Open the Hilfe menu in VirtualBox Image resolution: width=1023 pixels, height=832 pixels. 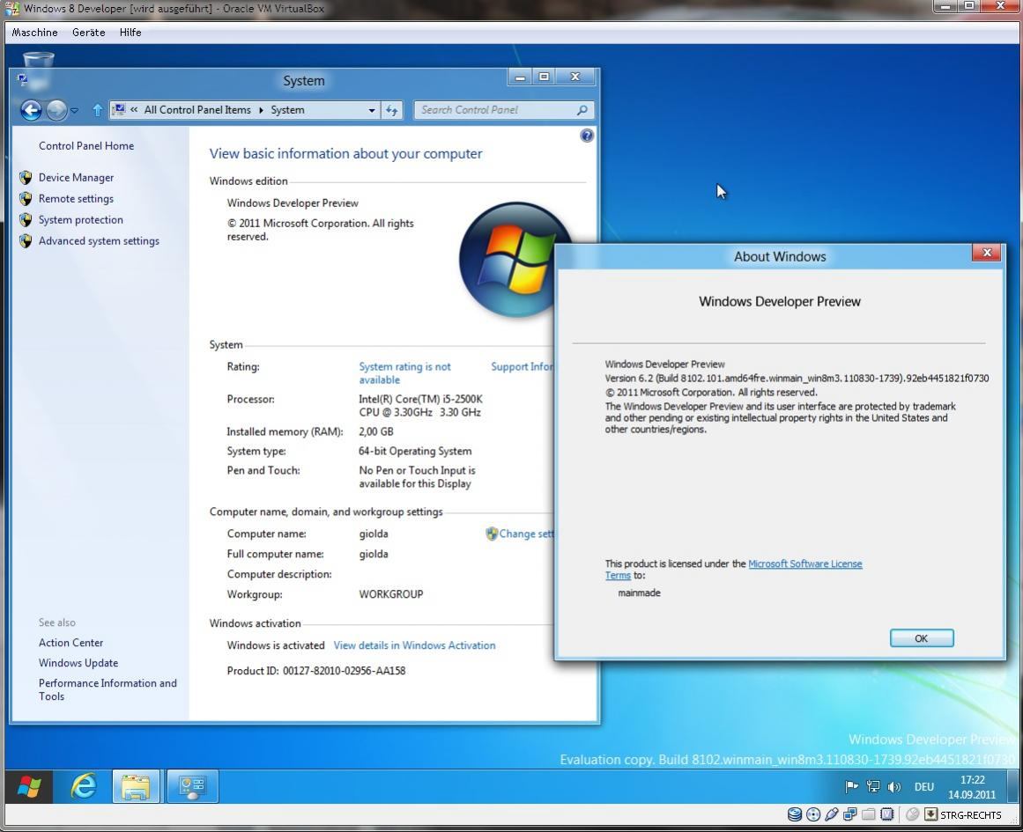pos(130,32)
